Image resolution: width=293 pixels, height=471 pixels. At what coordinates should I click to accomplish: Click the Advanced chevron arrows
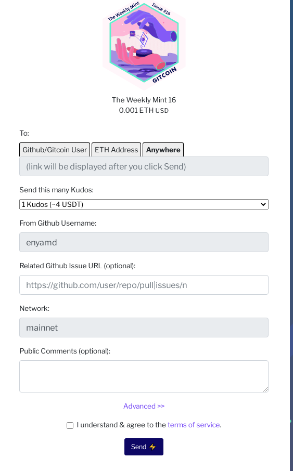[x=161, y=406]
